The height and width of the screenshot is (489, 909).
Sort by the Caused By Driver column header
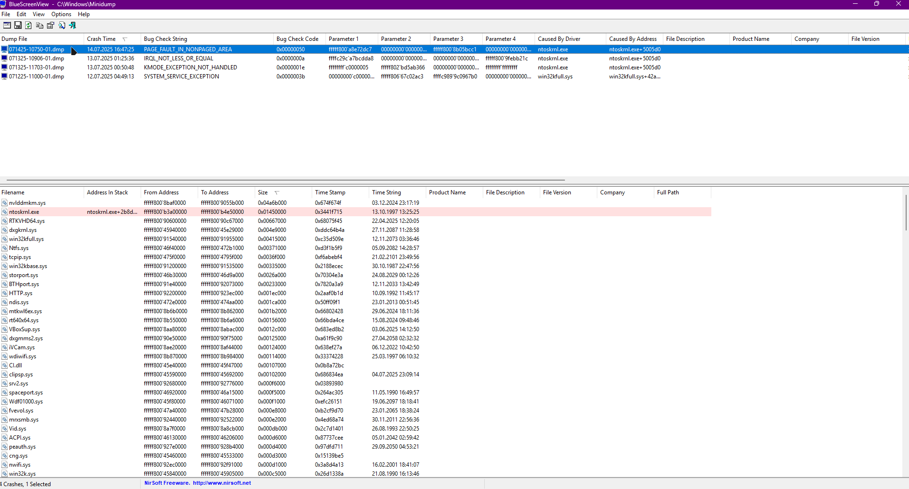click(x=570, y=39)
